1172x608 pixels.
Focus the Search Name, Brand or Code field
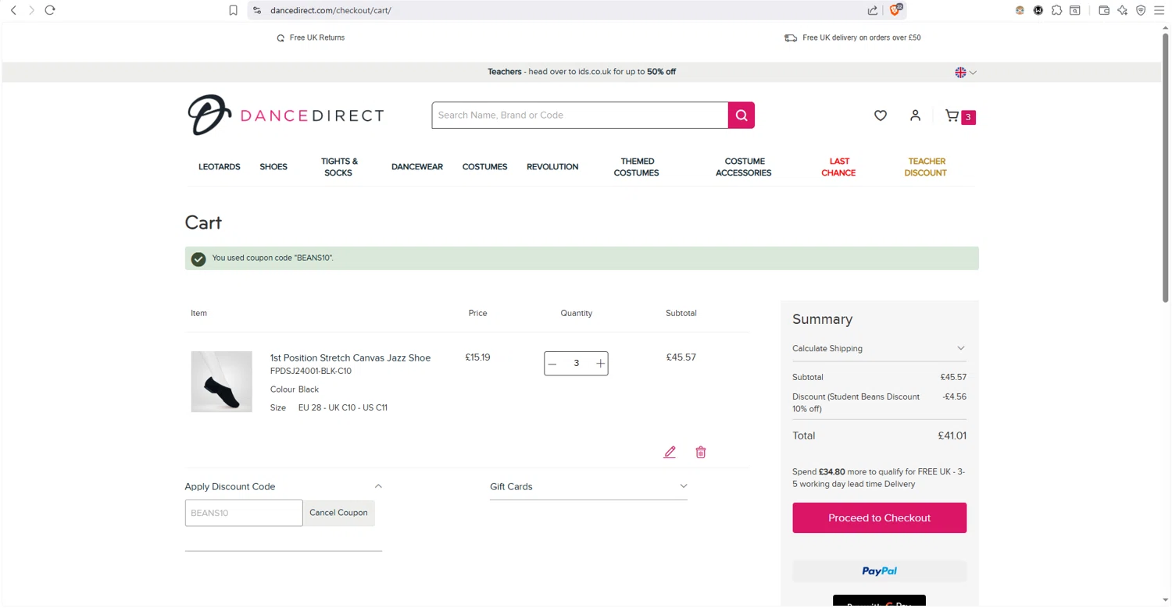pos(580,116)
